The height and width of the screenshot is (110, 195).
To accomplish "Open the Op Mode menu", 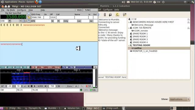I will (11, 10).
